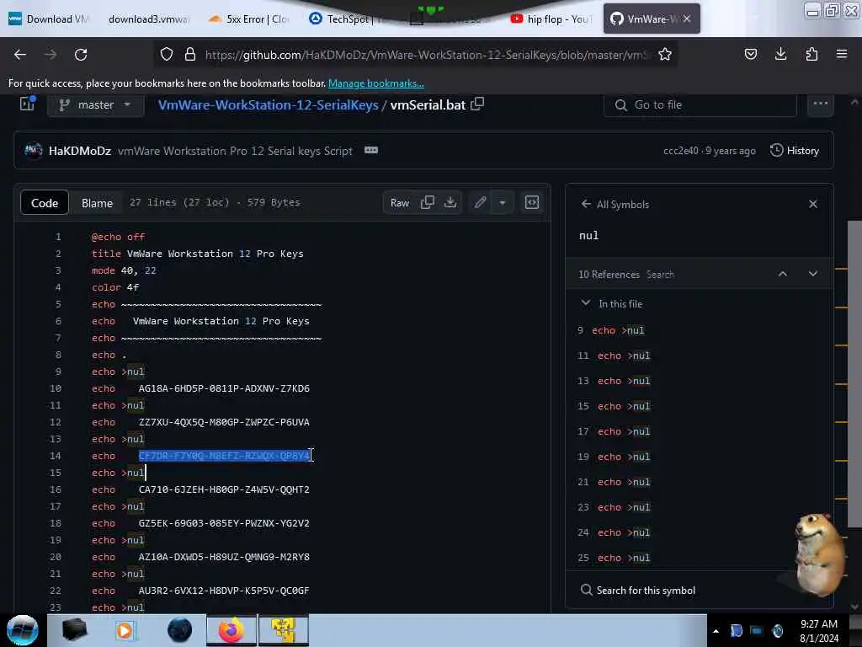Jump to reference line 17 echo >nul
The height and width of the screenshot is (647, 862).
click(614, 431)
